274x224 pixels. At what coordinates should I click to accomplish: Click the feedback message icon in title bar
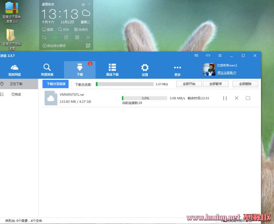pos(196,56)
